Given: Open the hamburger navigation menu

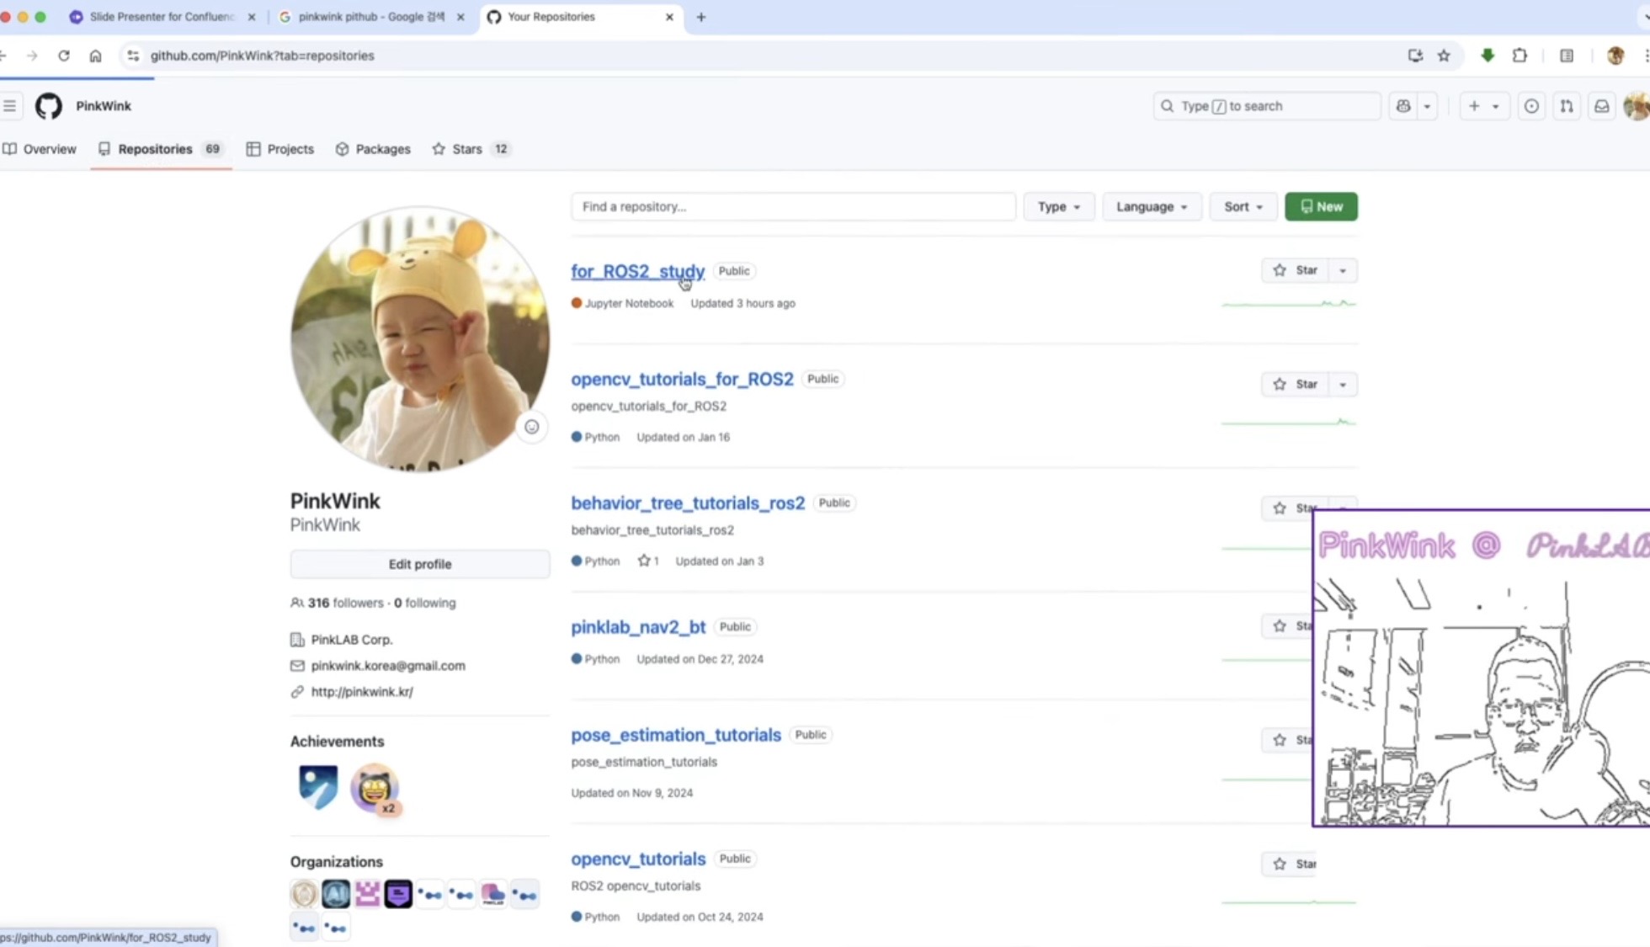Looking at the screenshot, I should coord(10,106).
